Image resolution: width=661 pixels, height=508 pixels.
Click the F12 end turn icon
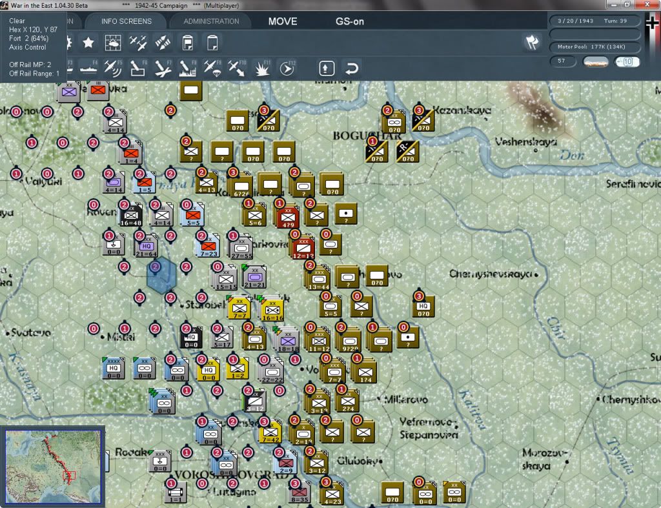coord(287,68)
